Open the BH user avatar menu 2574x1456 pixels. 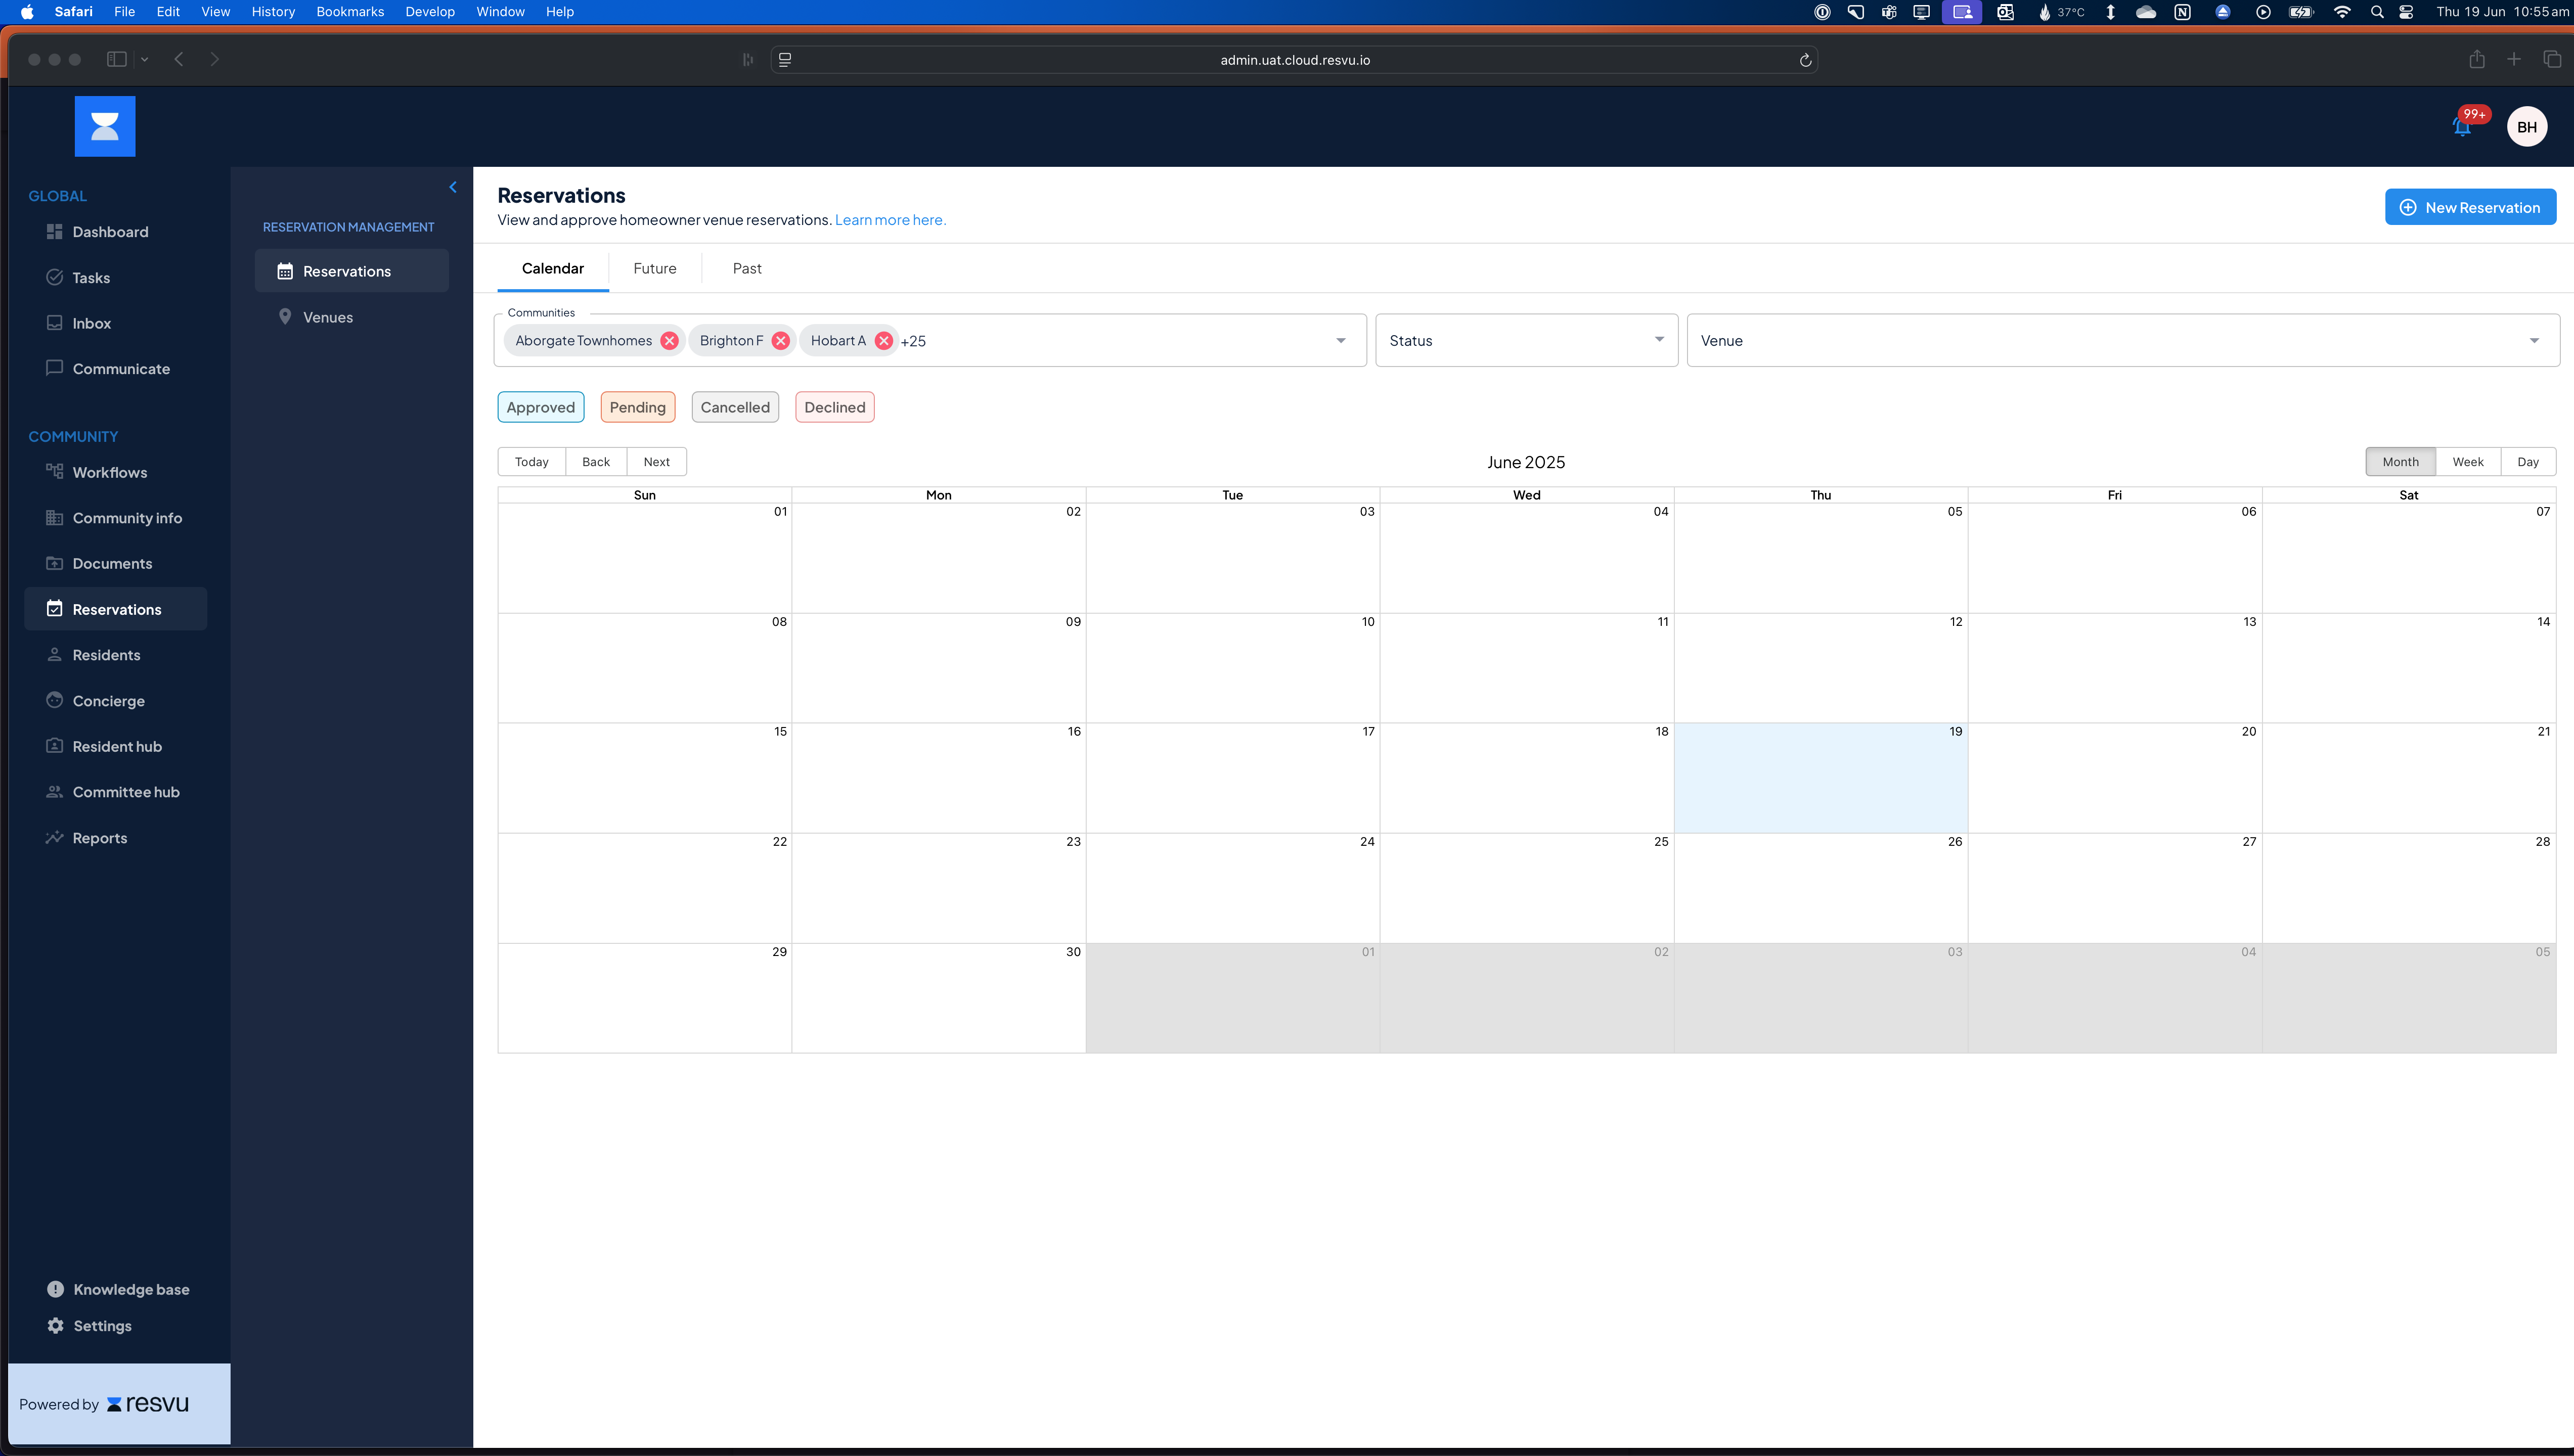pyautogui.click(x=2526, y=127)
